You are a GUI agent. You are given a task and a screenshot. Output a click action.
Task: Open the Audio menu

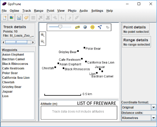pos(84,11)
